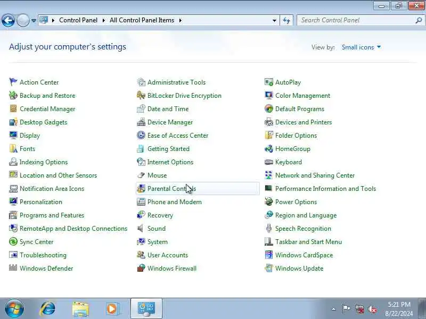Go back with the Back arrow button
Viewport: 426px width, 319px height.
pyautogui.click(x=8, y=20)
